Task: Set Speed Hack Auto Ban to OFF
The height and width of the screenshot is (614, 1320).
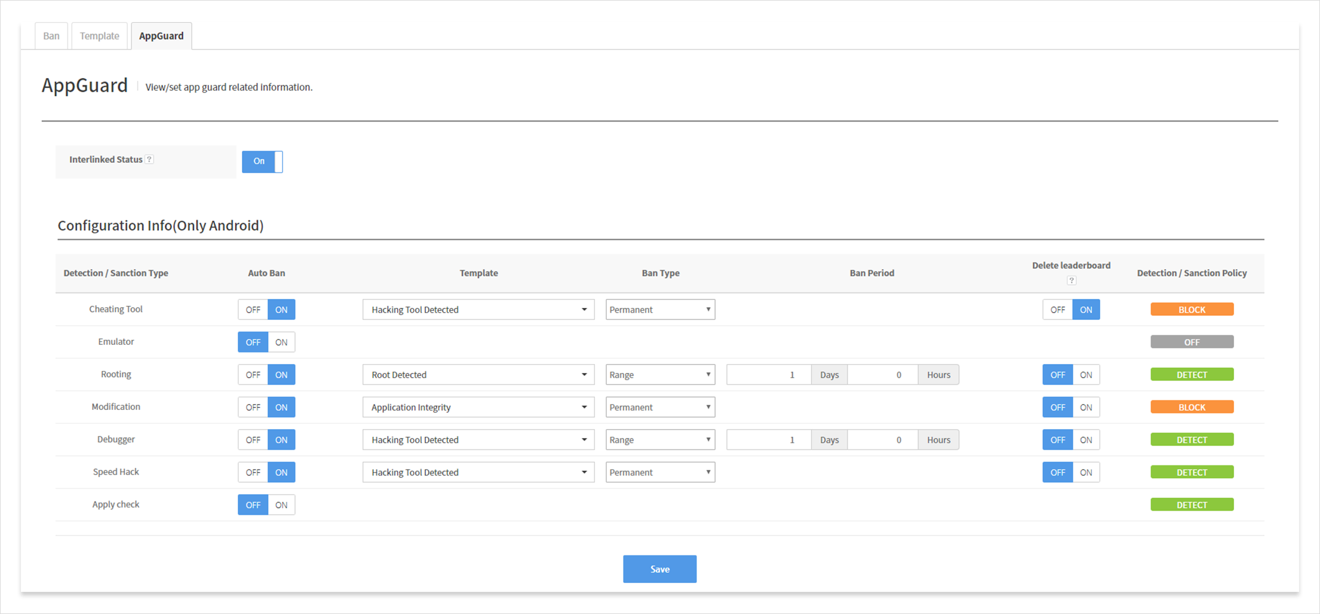Action: [x=253, y=473]
